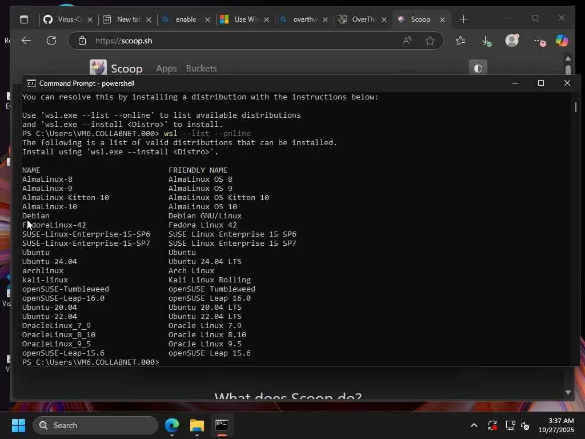
Task: Click 'kali-linux' in the terminal output
Action: 45,280
